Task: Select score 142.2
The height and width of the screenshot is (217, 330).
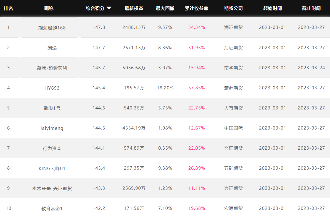Action: 99,208
